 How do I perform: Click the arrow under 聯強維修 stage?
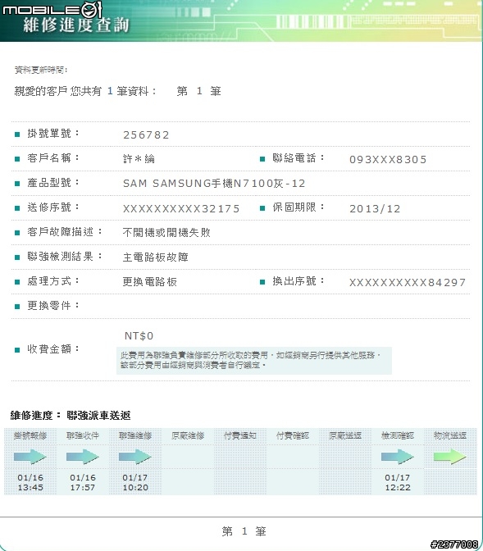pyautogui.click(x=135, y=457)
